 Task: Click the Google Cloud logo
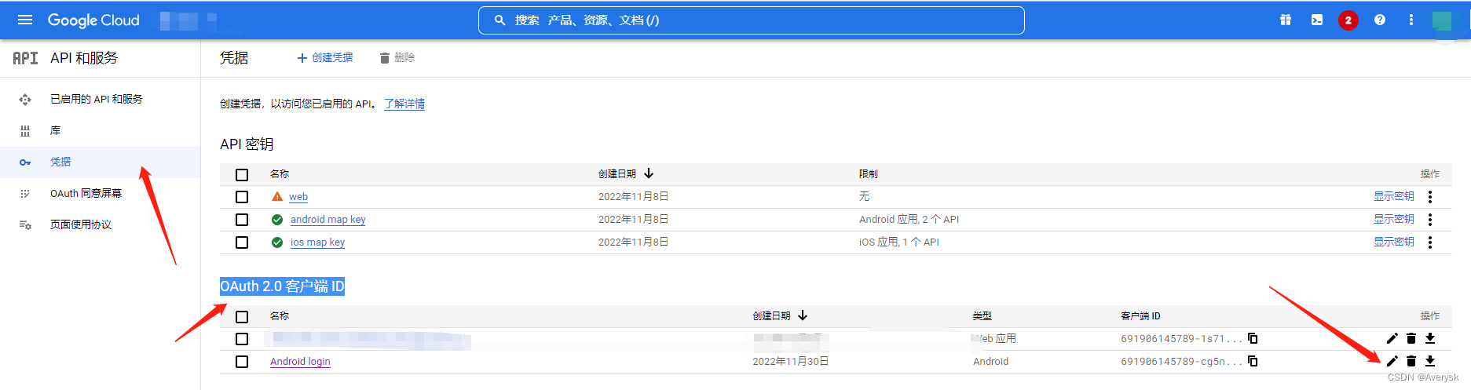click(x=93, y=20)
